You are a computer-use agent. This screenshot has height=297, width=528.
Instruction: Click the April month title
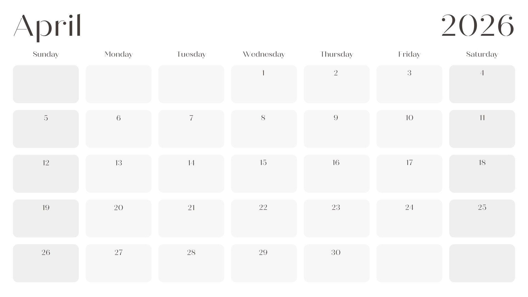point(47,26)
